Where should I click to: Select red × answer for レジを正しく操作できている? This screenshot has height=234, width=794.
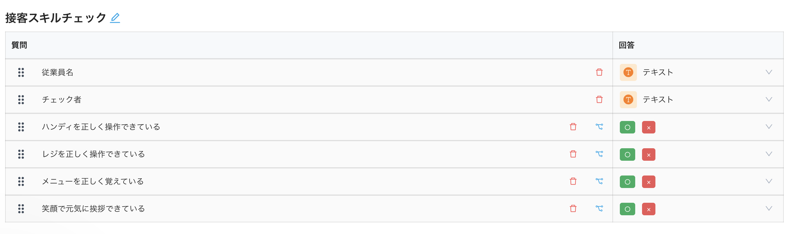click(x=649, y=155)
